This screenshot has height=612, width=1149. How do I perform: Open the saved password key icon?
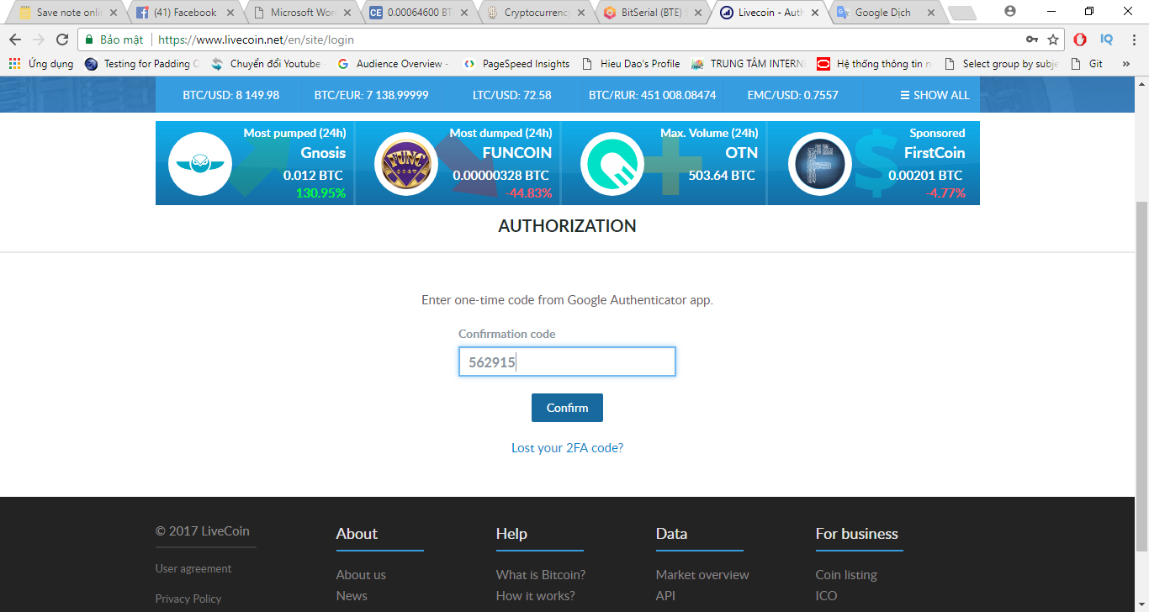(1032, 40)
